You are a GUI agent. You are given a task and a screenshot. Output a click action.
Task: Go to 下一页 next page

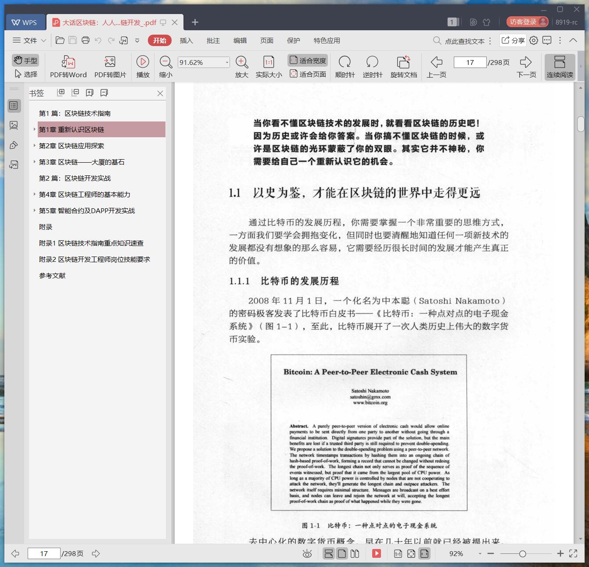pyautogui.click(x=526, y=67)
